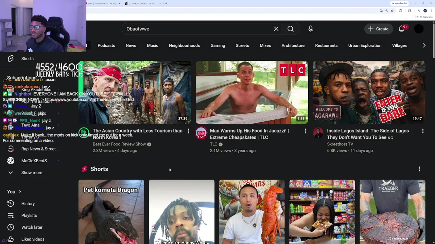
Task: Select the Architecture filter chip
Action: click(x=293, y=45)
